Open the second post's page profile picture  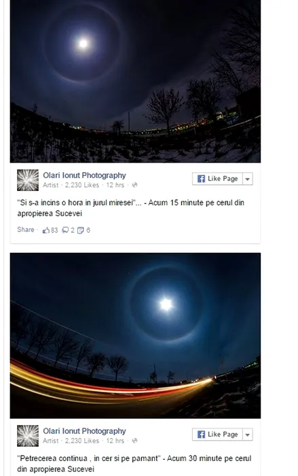coord(28,436)
